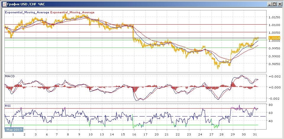Minimize the USD/CHF chart window
Screen dimensions: 284x139
270,4
